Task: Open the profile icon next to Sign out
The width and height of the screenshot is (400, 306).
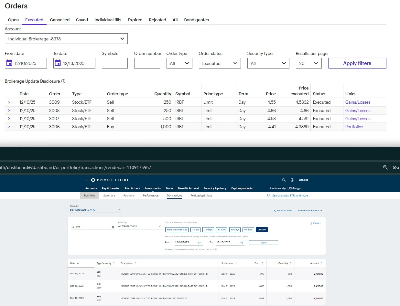Action: point(292,180)
